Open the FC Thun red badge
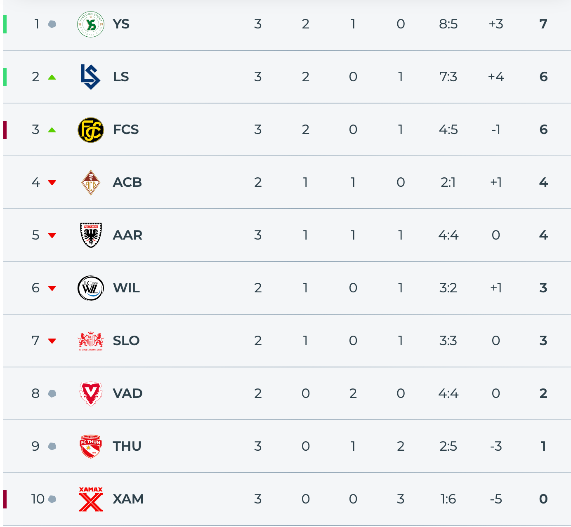Screen dimensions: 571x527 [91, 447]
